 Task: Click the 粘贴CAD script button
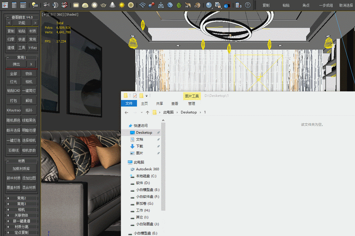(13, 90)
